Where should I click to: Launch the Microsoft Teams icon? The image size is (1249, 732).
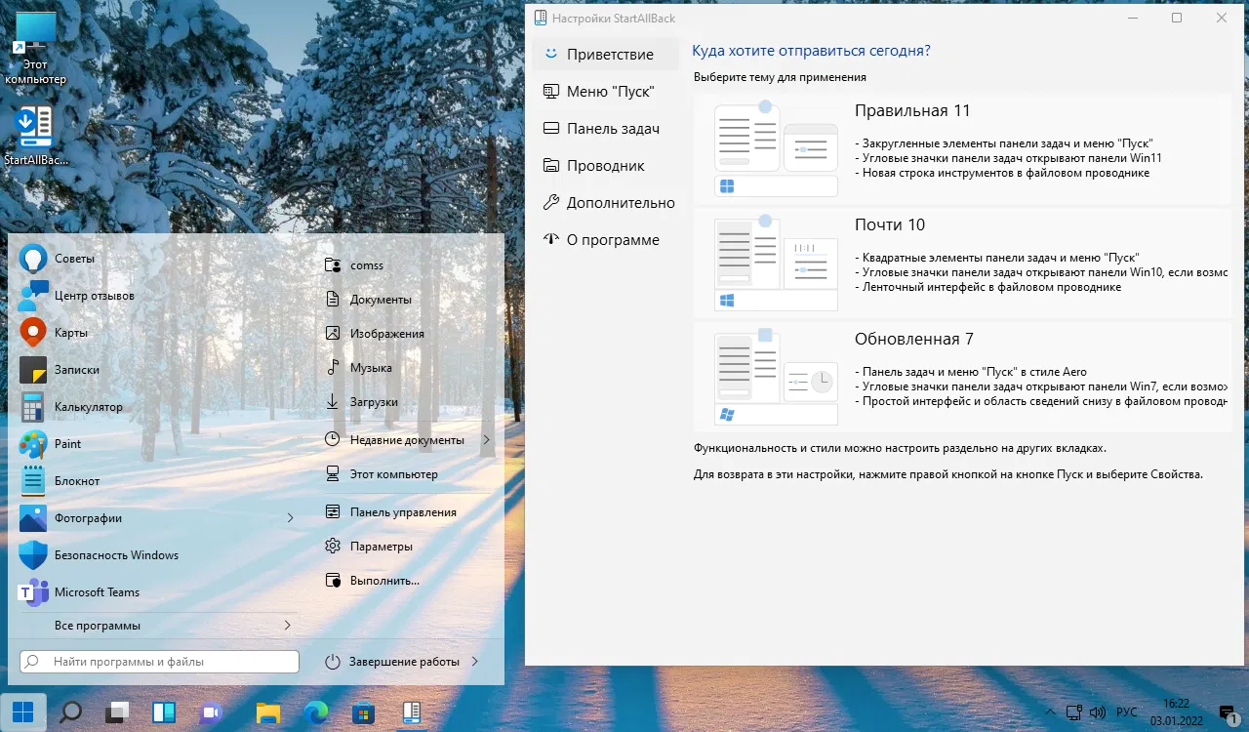pyautogui.click(x=34, y=592)
